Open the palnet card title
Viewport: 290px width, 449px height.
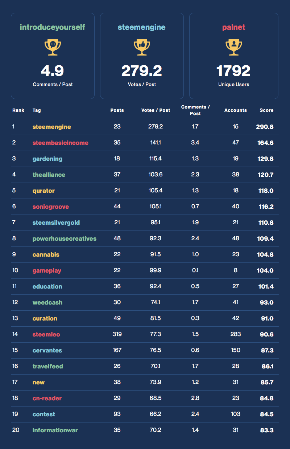click(x=234, y=27)
